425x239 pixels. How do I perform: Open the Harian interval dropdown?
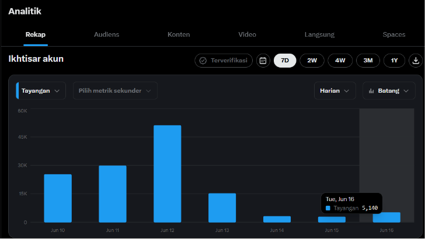(335, 91)
